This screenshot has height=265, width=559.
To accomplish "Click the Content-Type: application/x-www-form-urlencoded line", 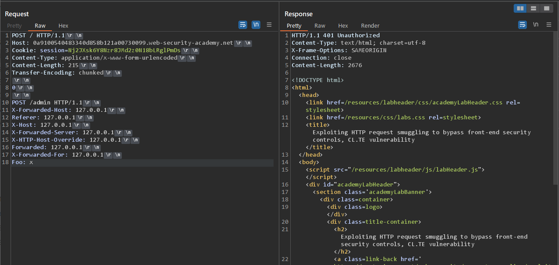I will pyautogui.click(x=103, y=58).
